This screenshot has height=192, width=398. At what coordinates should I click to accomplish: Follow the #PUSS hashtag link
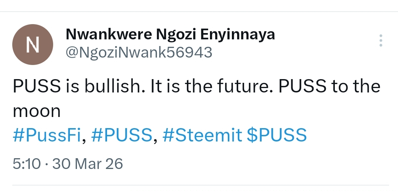pos(121,136)
